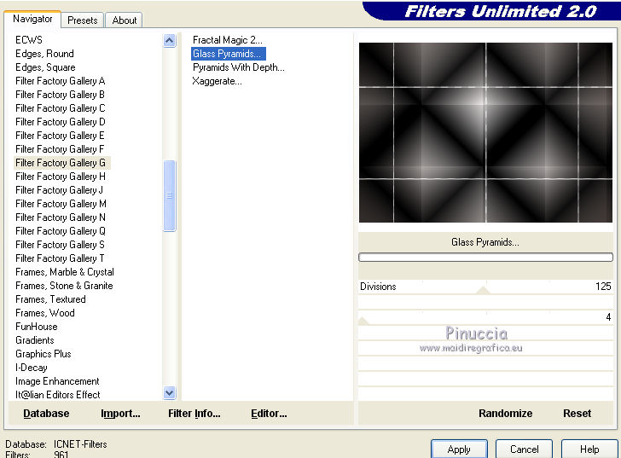Switch to the Presets tab

[83, 20]
